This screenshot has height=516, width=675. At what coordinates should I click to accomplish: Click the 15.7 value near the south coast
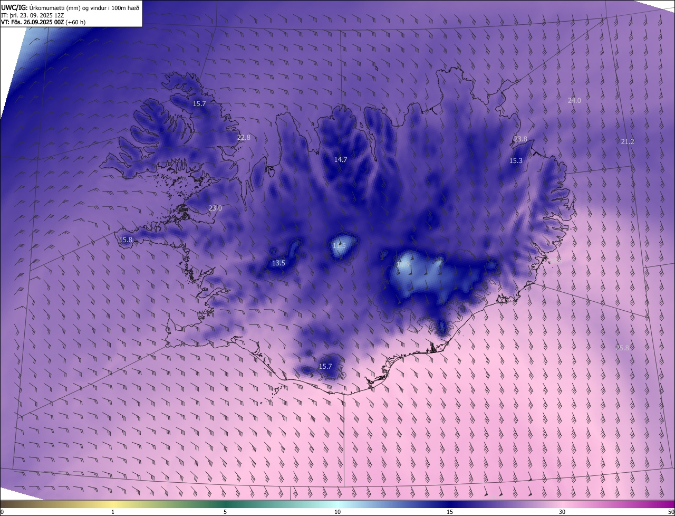325,366
